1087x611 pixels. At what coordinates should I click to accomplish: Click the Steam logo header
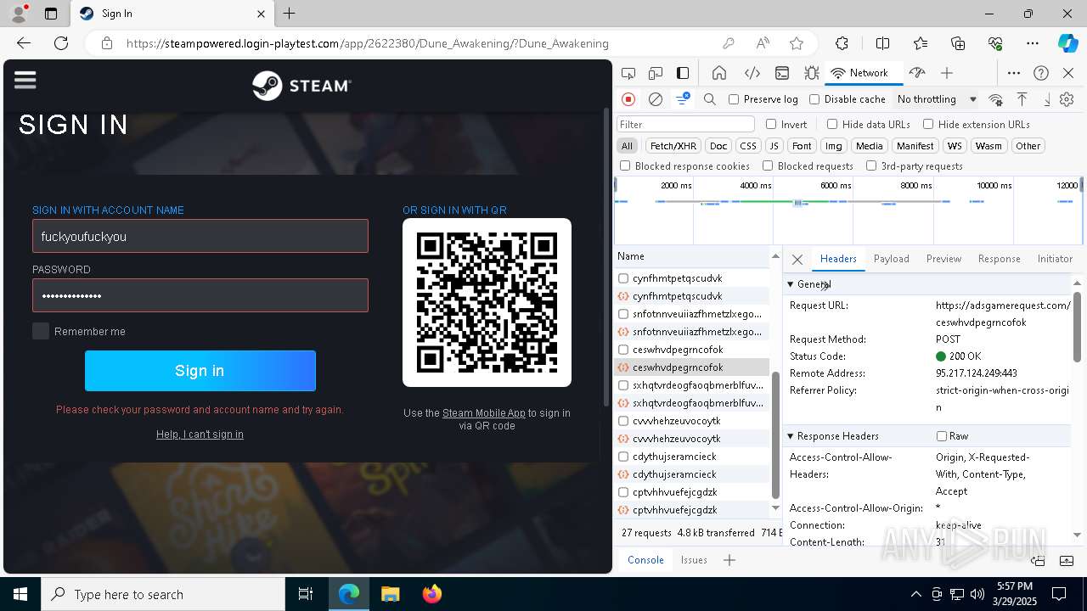point(301,86)
